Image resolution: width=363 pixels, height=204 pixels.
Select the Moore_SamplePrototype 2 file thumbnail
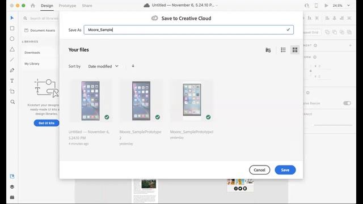[141, 101]
